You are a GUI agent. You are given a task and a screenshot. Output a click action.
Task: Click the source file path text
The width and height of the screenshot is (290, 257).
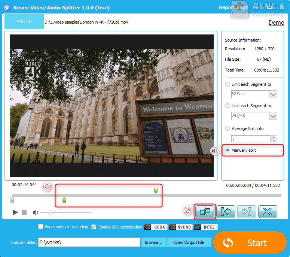[x=86, y=22]
